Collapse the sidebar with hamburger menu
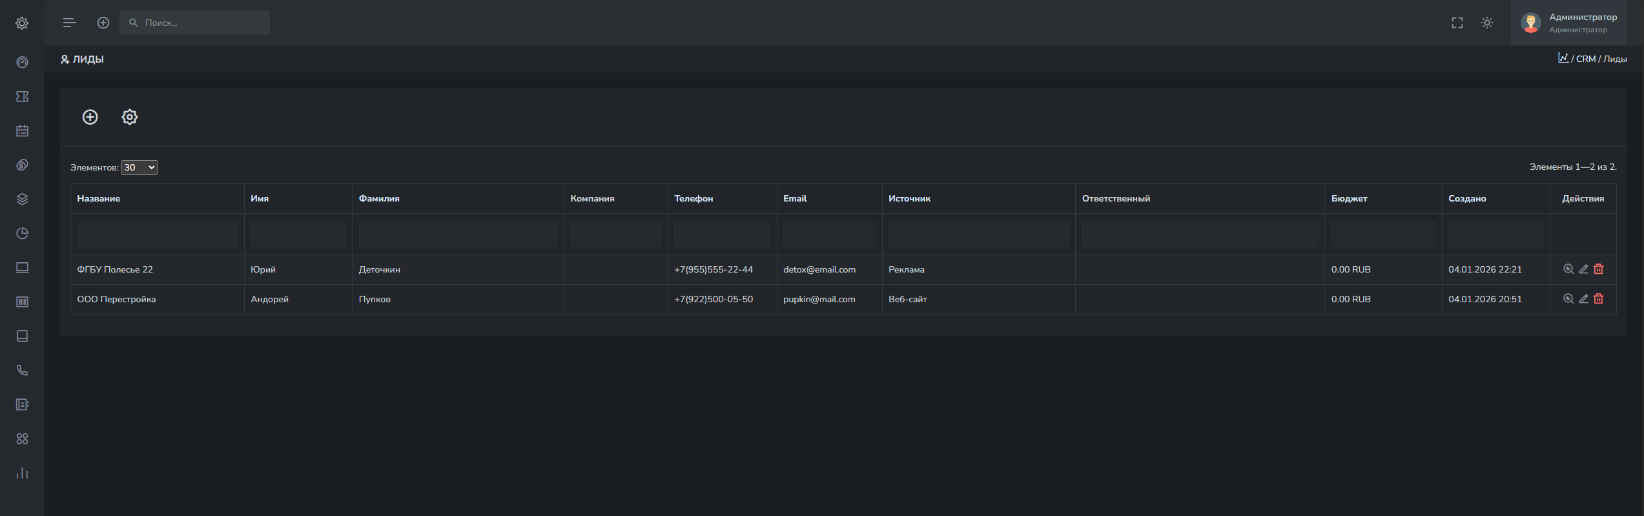The height and width of the screenshot is (516, 1644). pos(70,23)
